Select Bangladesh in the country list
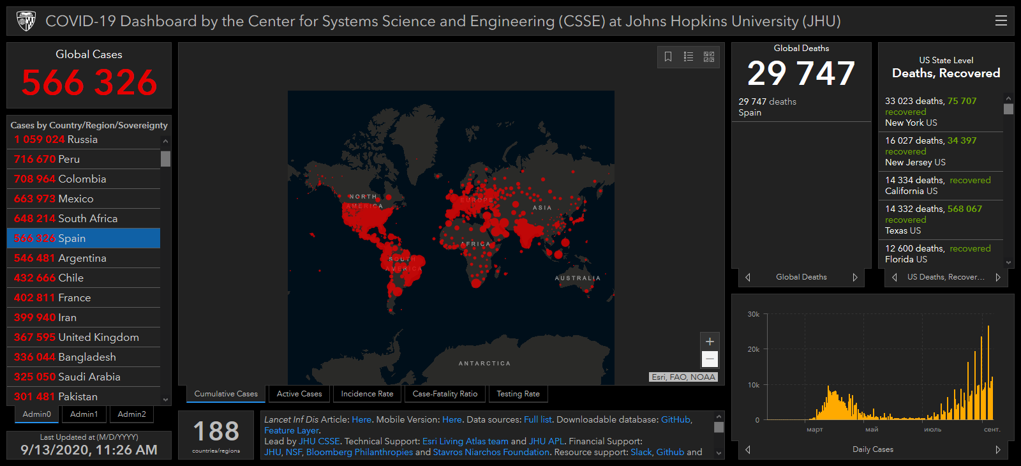Image resolution: width=1021 pixels, height=466 pixels. point(84,357)
